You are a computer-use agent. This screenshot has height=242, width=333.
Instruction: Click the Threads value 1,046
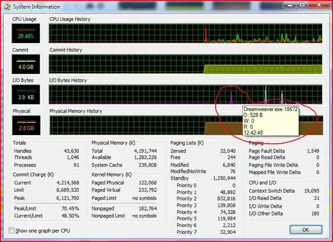[x=73, y=157]
